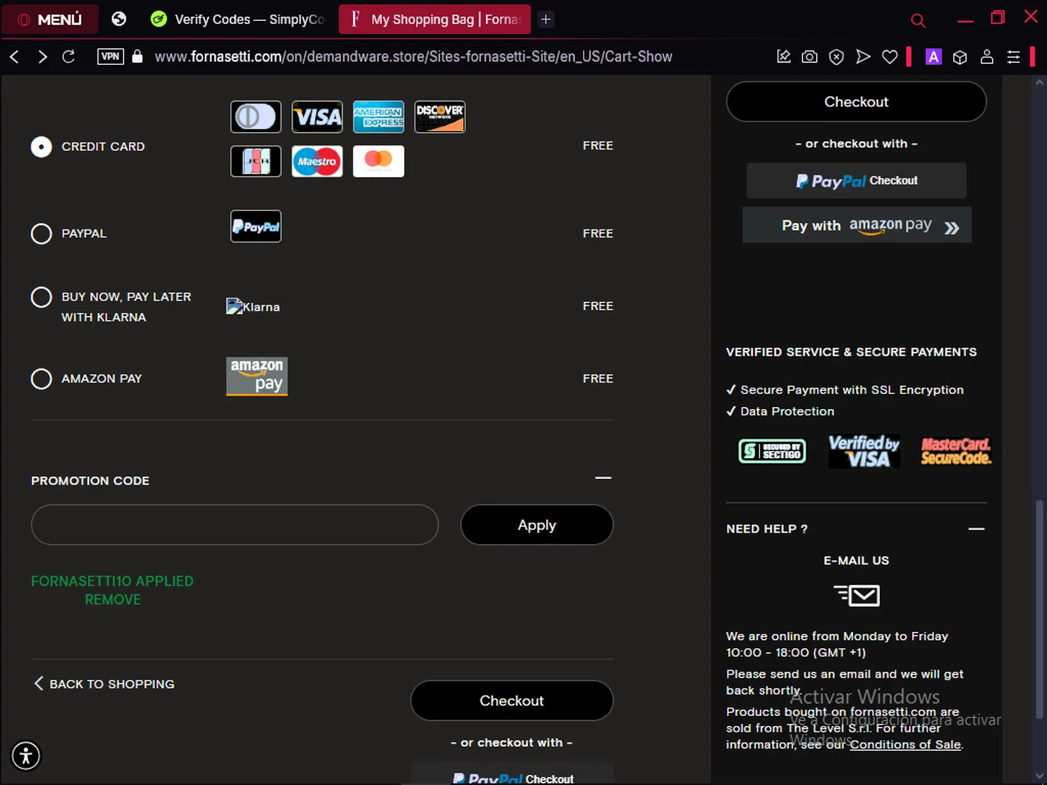This screenshot has height=785, width=1047.
Task: Click the Secured by Sectigo badge
Action: [772, 451]
